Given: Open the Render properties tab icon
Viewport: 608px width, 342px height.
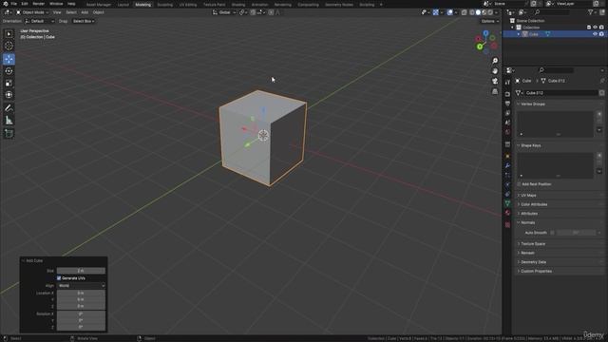Looking at the screenshot, I should (x=507, y=94).
